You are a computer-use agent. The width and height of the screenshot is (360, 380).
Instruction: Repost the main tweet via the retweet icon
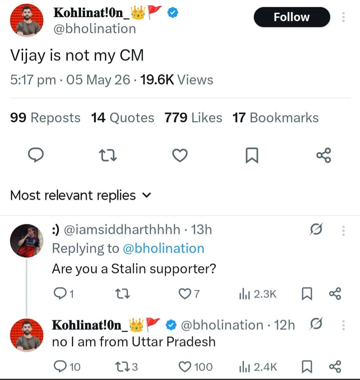pos(108,155)
